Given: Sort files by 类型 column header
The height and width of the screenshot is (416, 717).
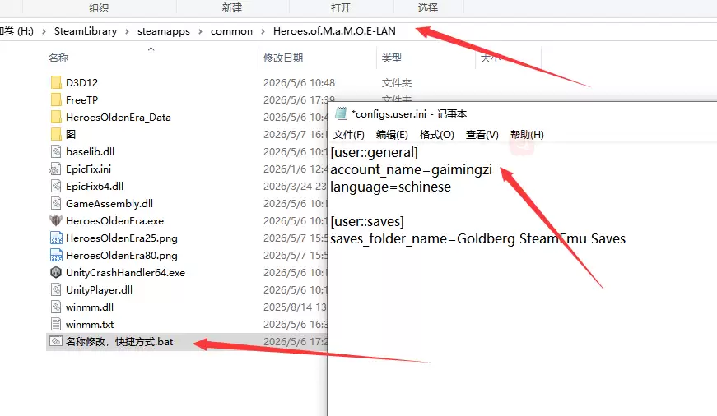Looking at the screenshot, I should (391, 58).
